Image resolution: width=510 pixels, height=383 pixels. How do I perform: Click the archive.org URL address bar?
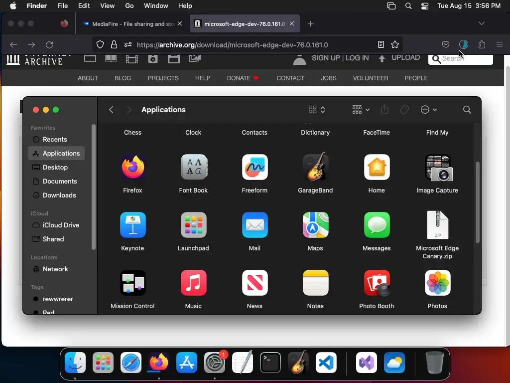pyautogui.click(x=232, y=44)
